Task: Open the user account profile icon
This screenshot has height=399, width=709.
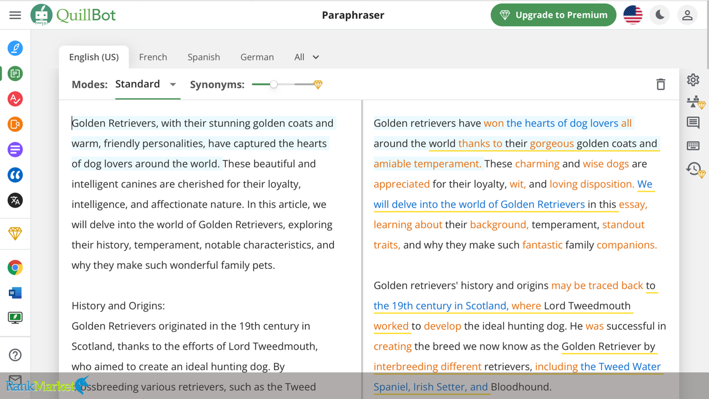Action: [687, 15]
